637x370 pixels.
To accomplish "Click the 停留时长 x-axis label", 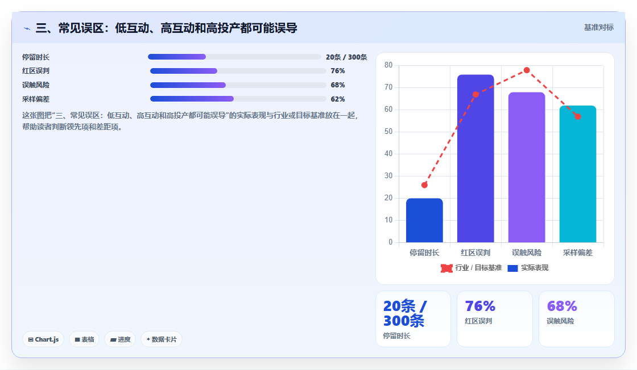I will point(424,253).
